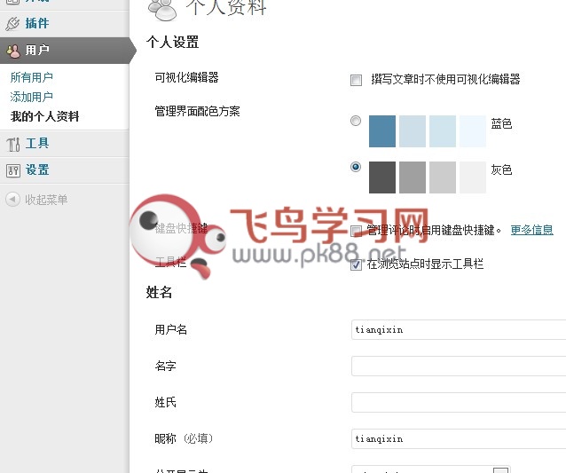Click the Tools (工具) menu icon
Image resolution: width=566 pixels, height=473 pixels.
click(x=12, y=144)
